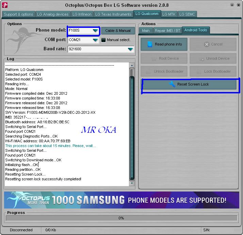Click the SW Version log line
This screenshot has height=235, width=243.
(x=50, y=112)
